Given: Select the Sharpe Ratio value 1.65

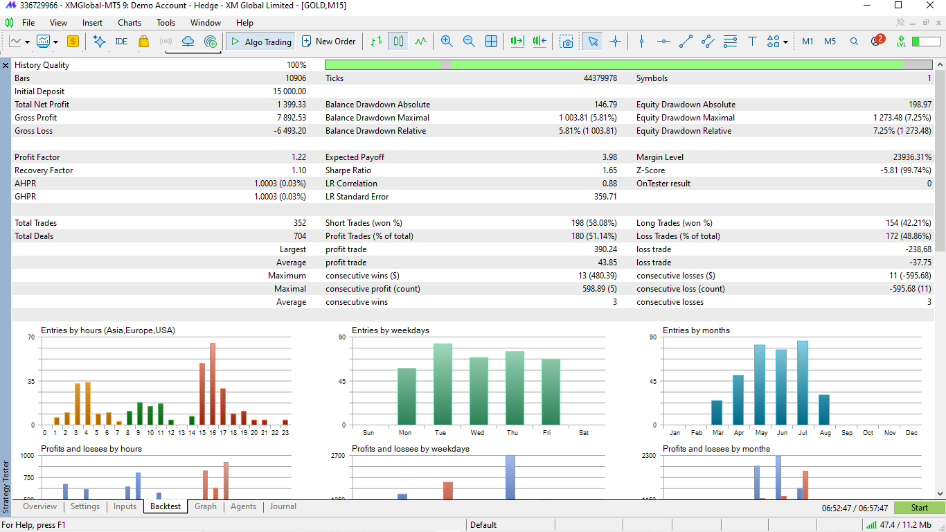Looking at the screenshot, I should tap(610, 170).
